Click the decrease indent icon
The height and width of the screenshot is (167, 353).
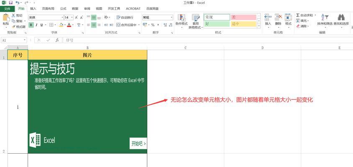coord(106,25)
